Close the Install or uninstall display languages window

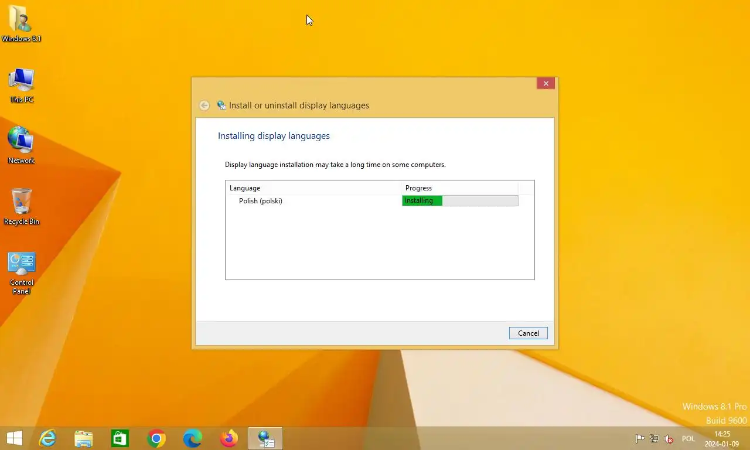(x=546, y=83)
